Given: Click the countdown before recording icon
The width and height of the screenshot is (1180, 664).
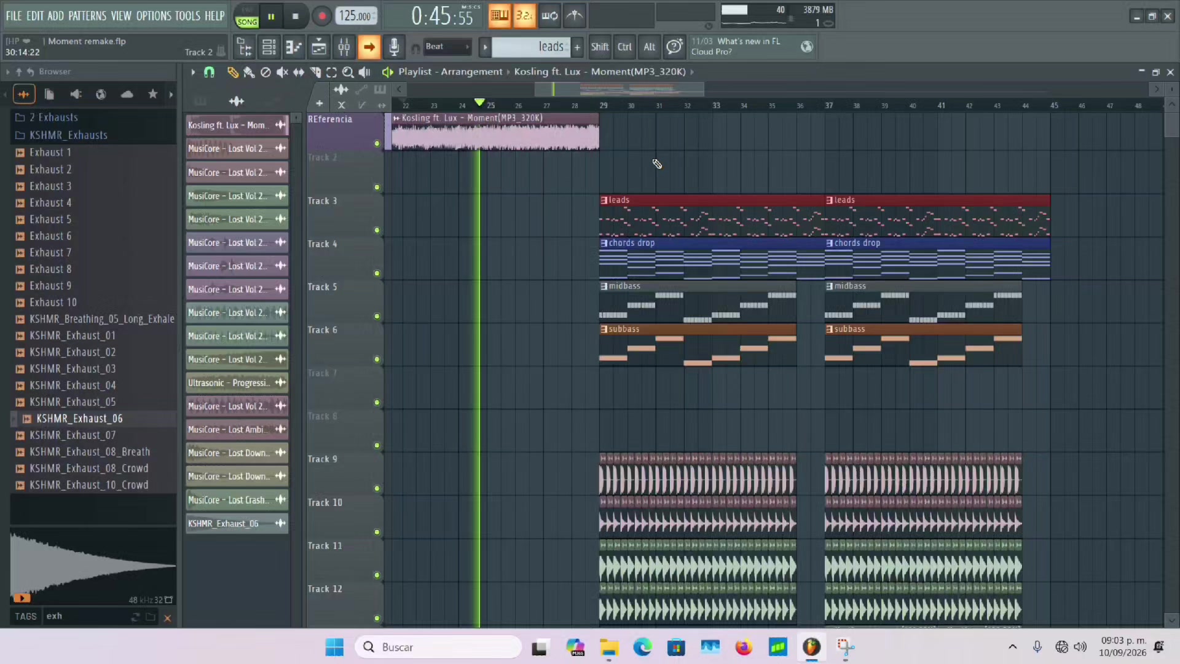Looking at the screenshot, I should click(x=524, y=16).
